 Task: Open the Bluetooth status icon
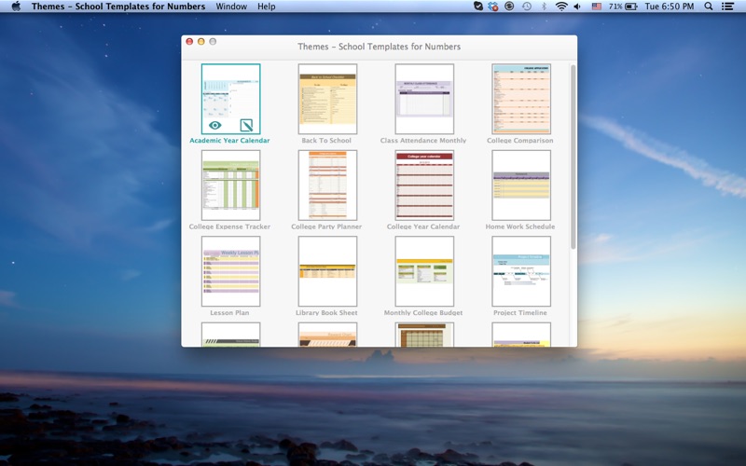pyautogui.click(x=544, y=7)
